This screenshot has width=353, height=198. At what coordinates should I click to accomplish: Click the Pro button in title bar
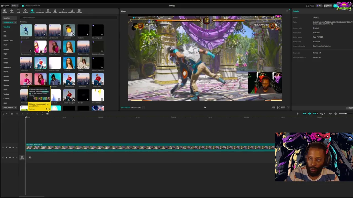point(319,6)
